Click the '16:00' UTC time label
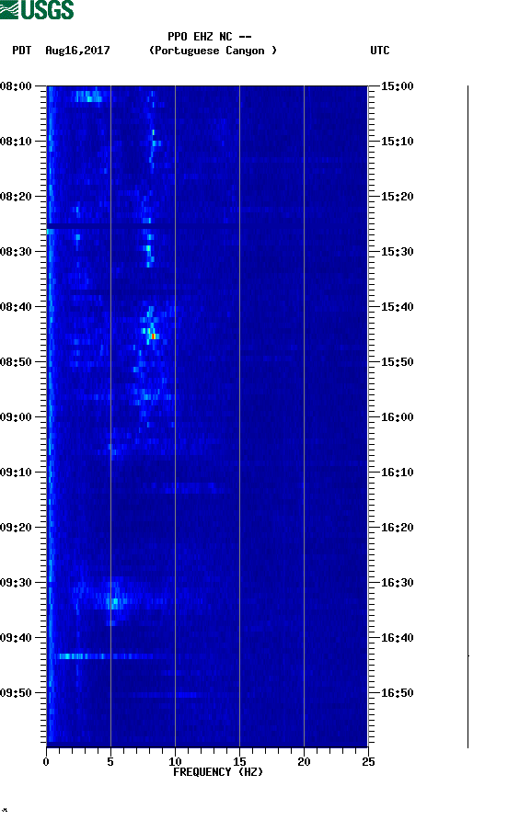This screenshot has height=820, width=508. [397, 417]
